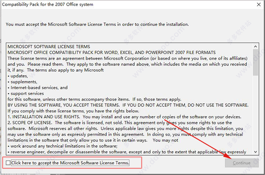
Task: Click the 'You must accept the Microsoft Software License Terms' message
Action: coord(97,24)
